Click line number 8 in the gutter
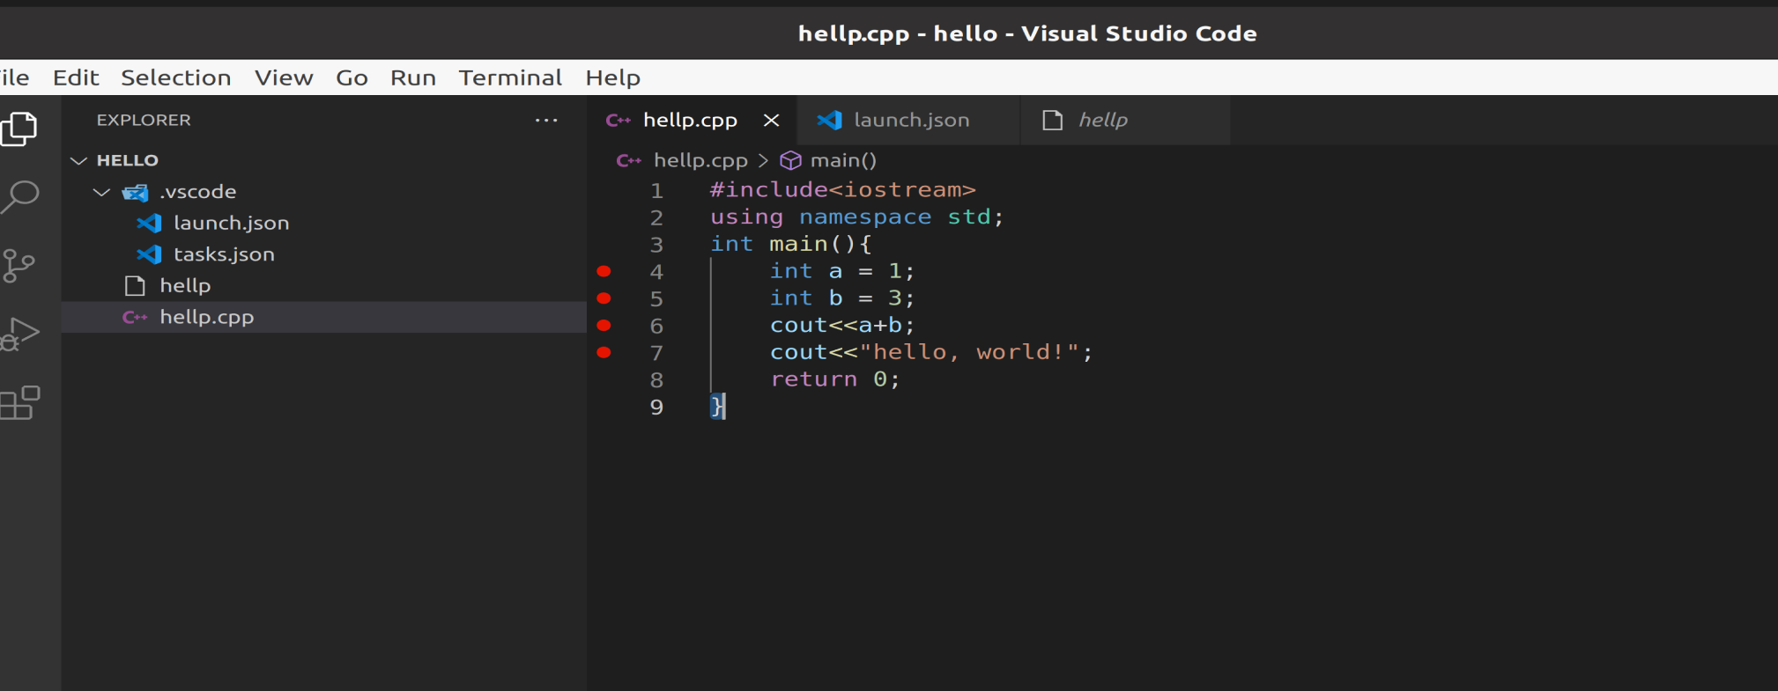Image resolution: width=1778 pixels, height=691 pixels. tap(656, 380)
